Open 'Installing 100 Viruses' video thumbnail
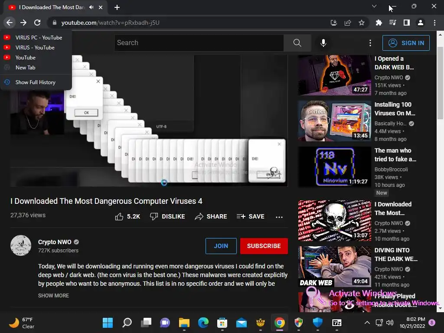This screenshot has width=444, height=333. [x=334, y=121]
